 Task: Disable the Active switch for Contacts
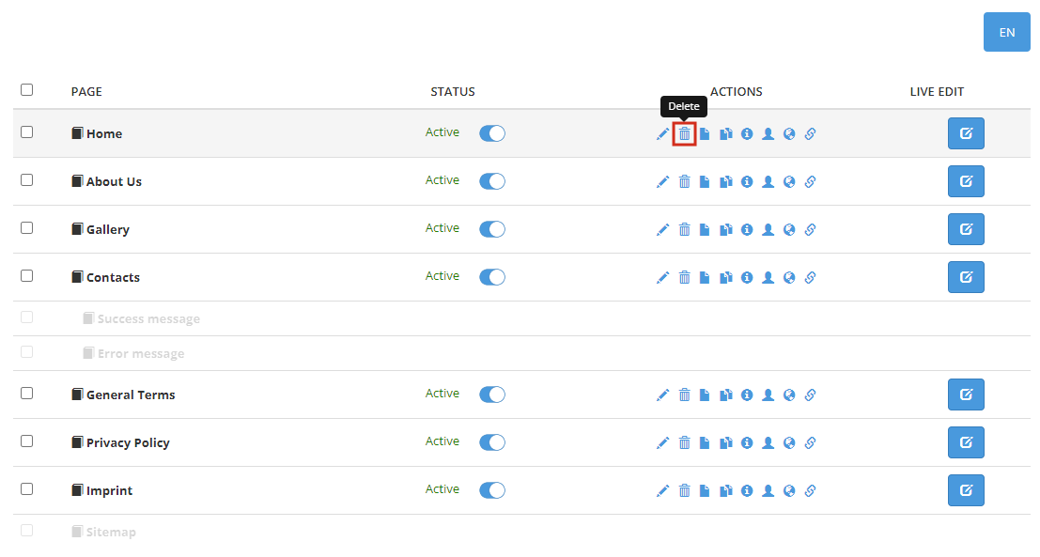[491, 277]
